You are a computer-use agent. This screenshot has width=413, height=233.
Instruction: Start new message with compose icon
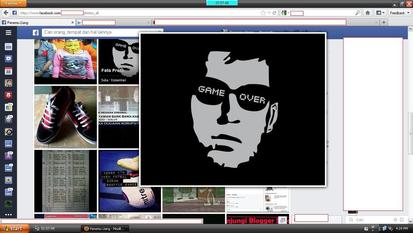pyautogui.click(x=402, y=220)
